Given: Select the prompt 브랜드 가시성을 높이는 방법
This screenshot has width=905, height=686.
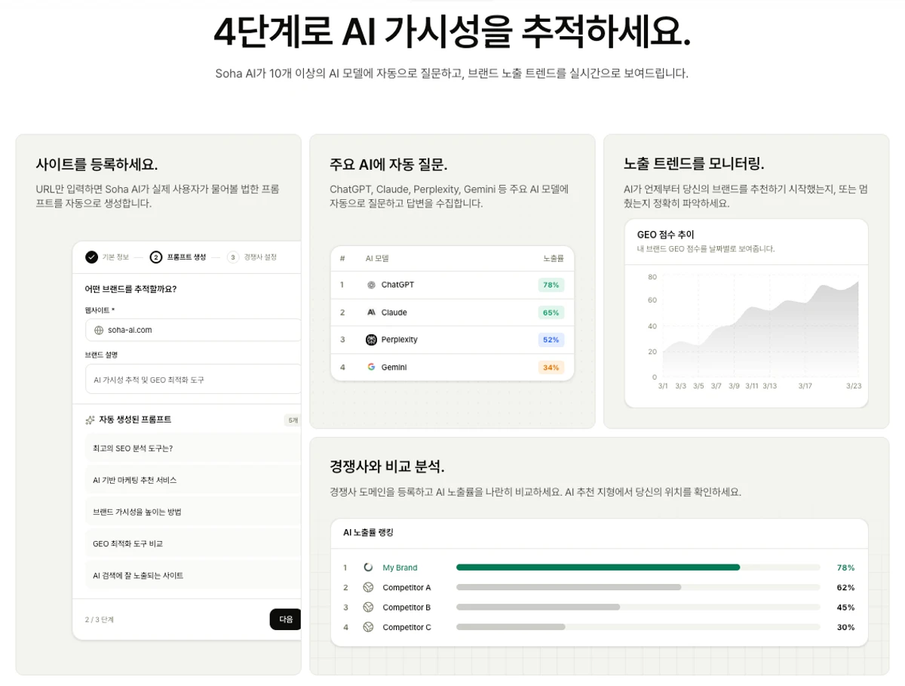Looking at the screenshot, I should [x=193, y=512].
